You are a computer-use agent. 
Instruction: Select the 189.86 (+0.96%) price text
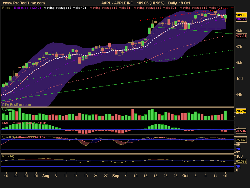[x=151, y=3]
